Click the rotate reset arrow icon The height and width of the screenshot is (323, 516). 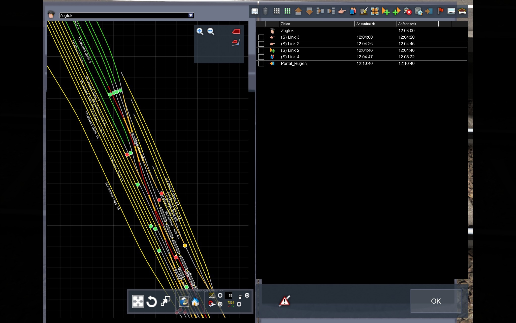pyautogui.click(x=151, y=302)
